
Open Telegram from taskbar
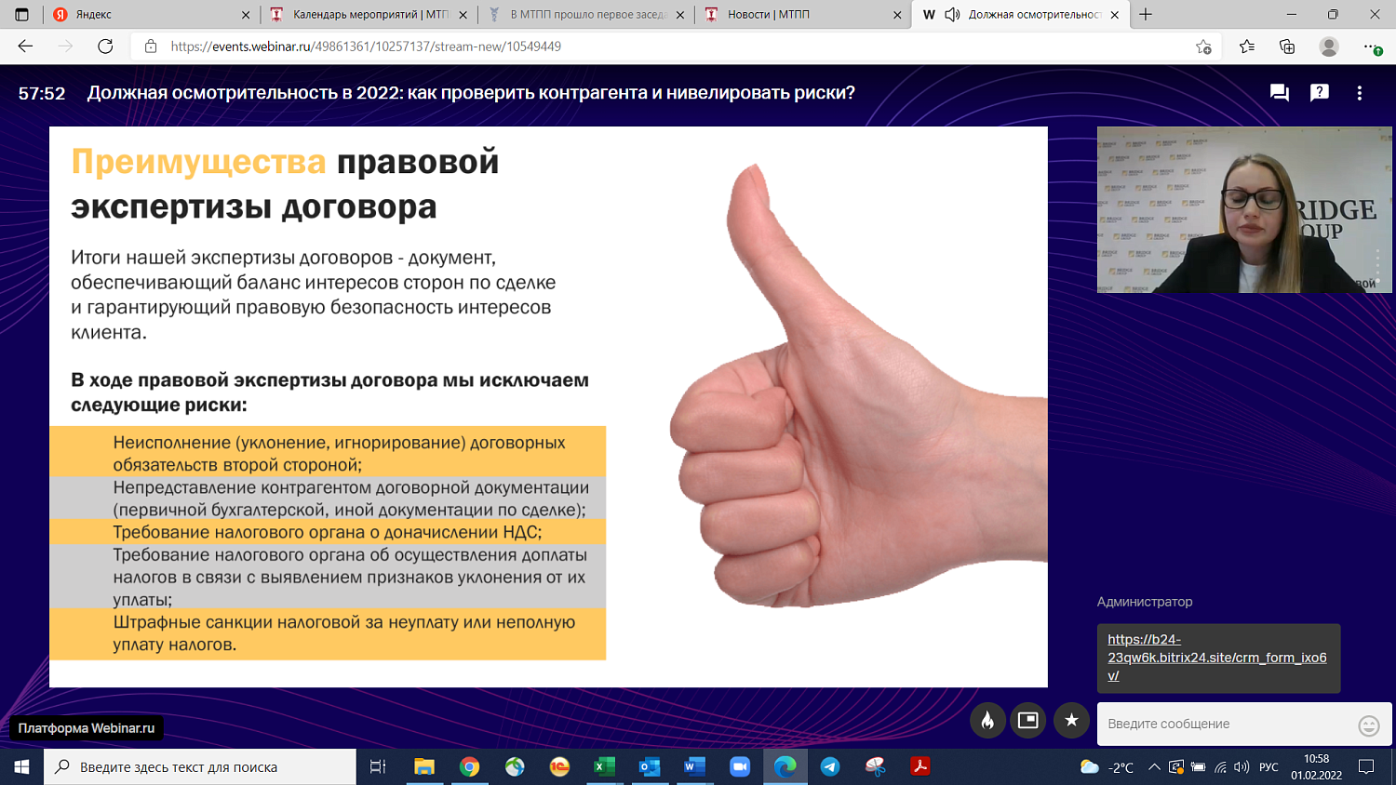[829, 767]
